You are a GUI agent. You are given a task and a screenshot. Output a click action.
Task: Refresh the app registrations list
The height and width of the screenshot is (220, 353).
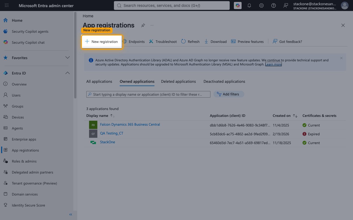pos(190,42)
